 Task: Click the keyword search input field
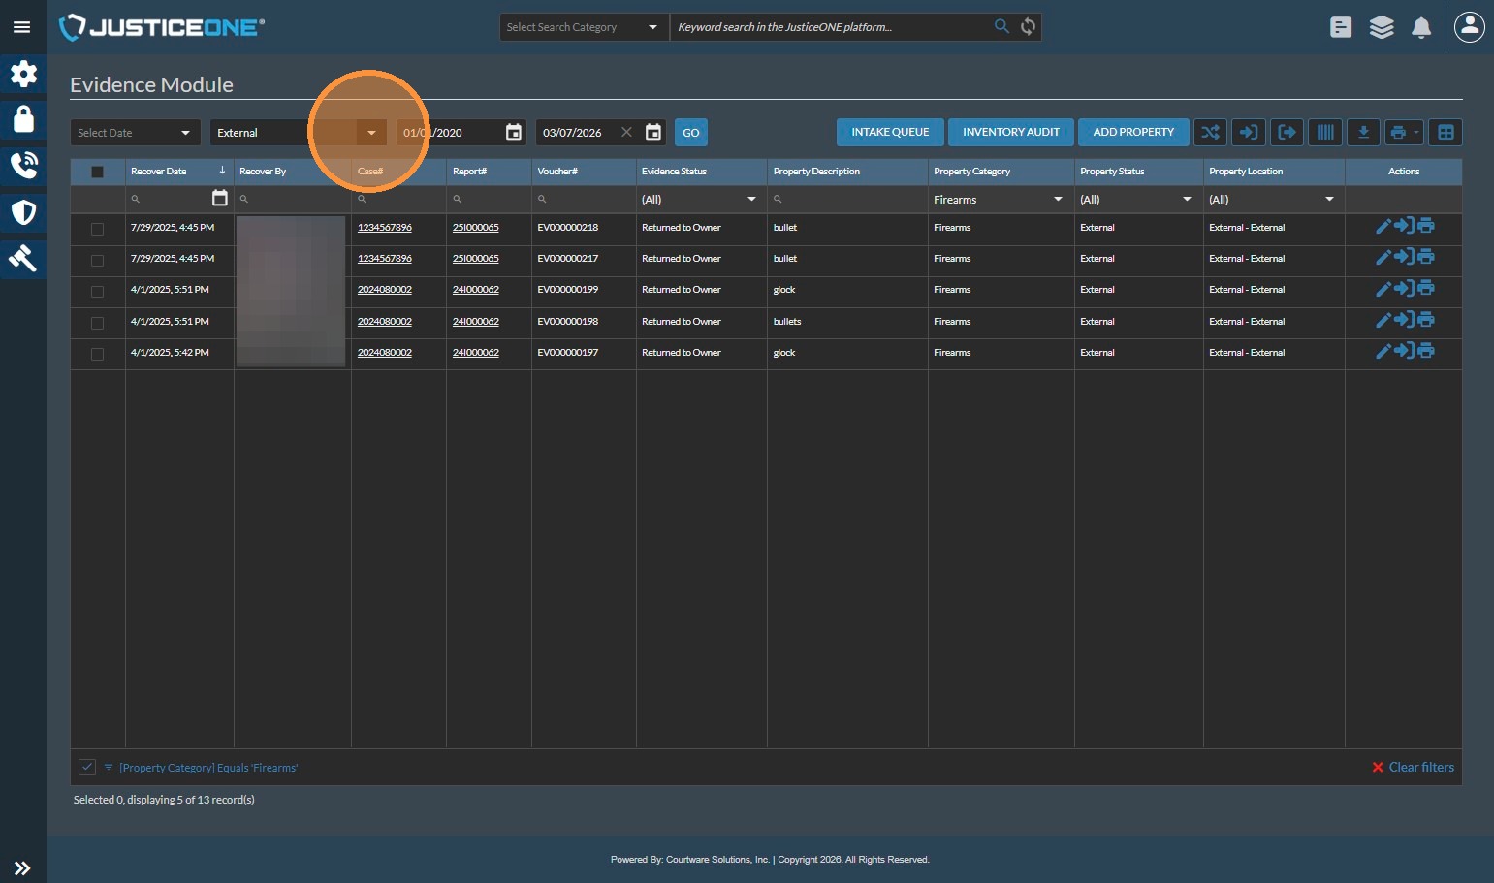click(x=829, y=27)
